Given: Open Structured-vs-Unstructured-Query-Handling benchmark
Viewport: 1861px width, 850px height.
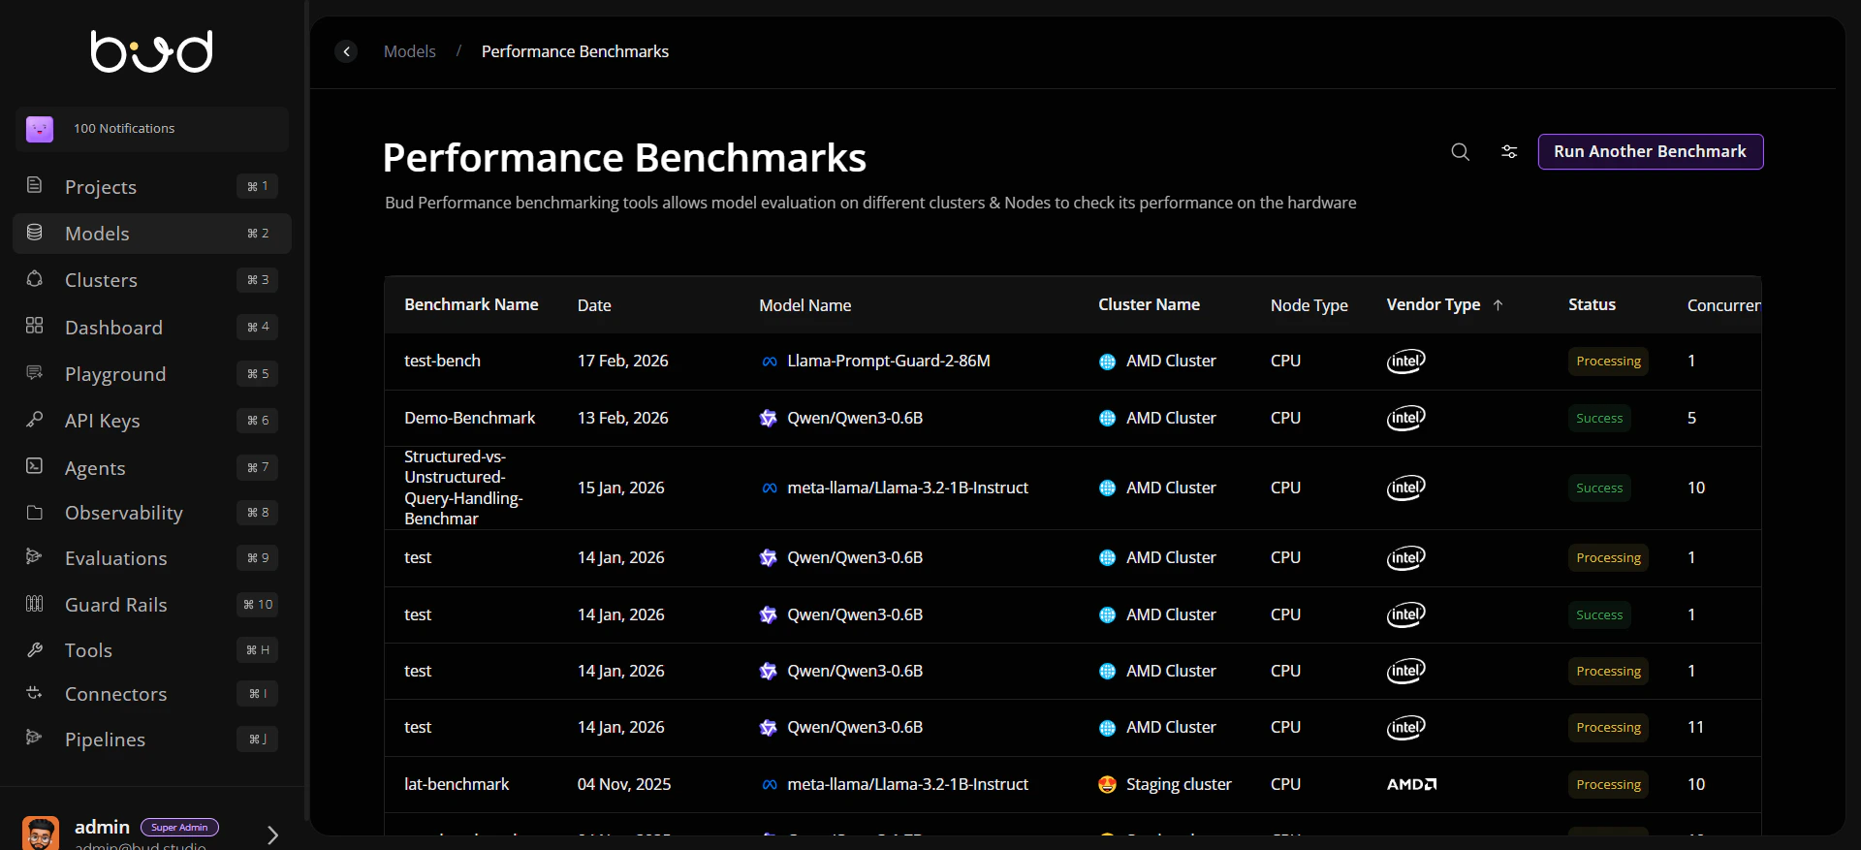Looking at the screenshot, I should coord(1072,488).
